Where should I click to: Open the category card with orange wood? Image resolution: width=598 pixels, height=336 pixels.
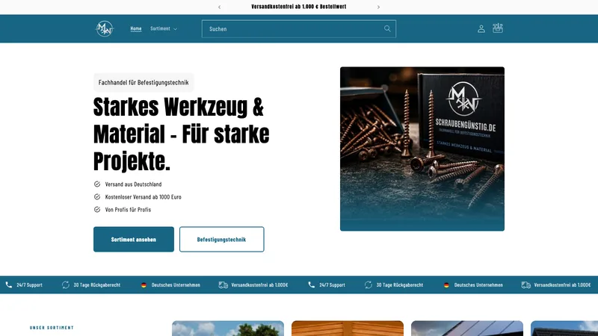pyautogui.click(x=348, y=329)
